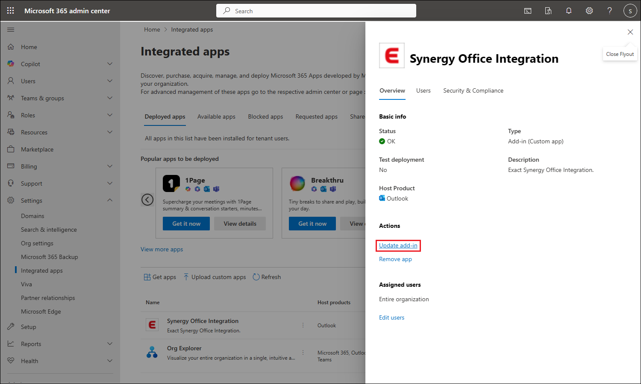Click the notifications bell icon
641x384 pixels.
click(x=569, y=11)
